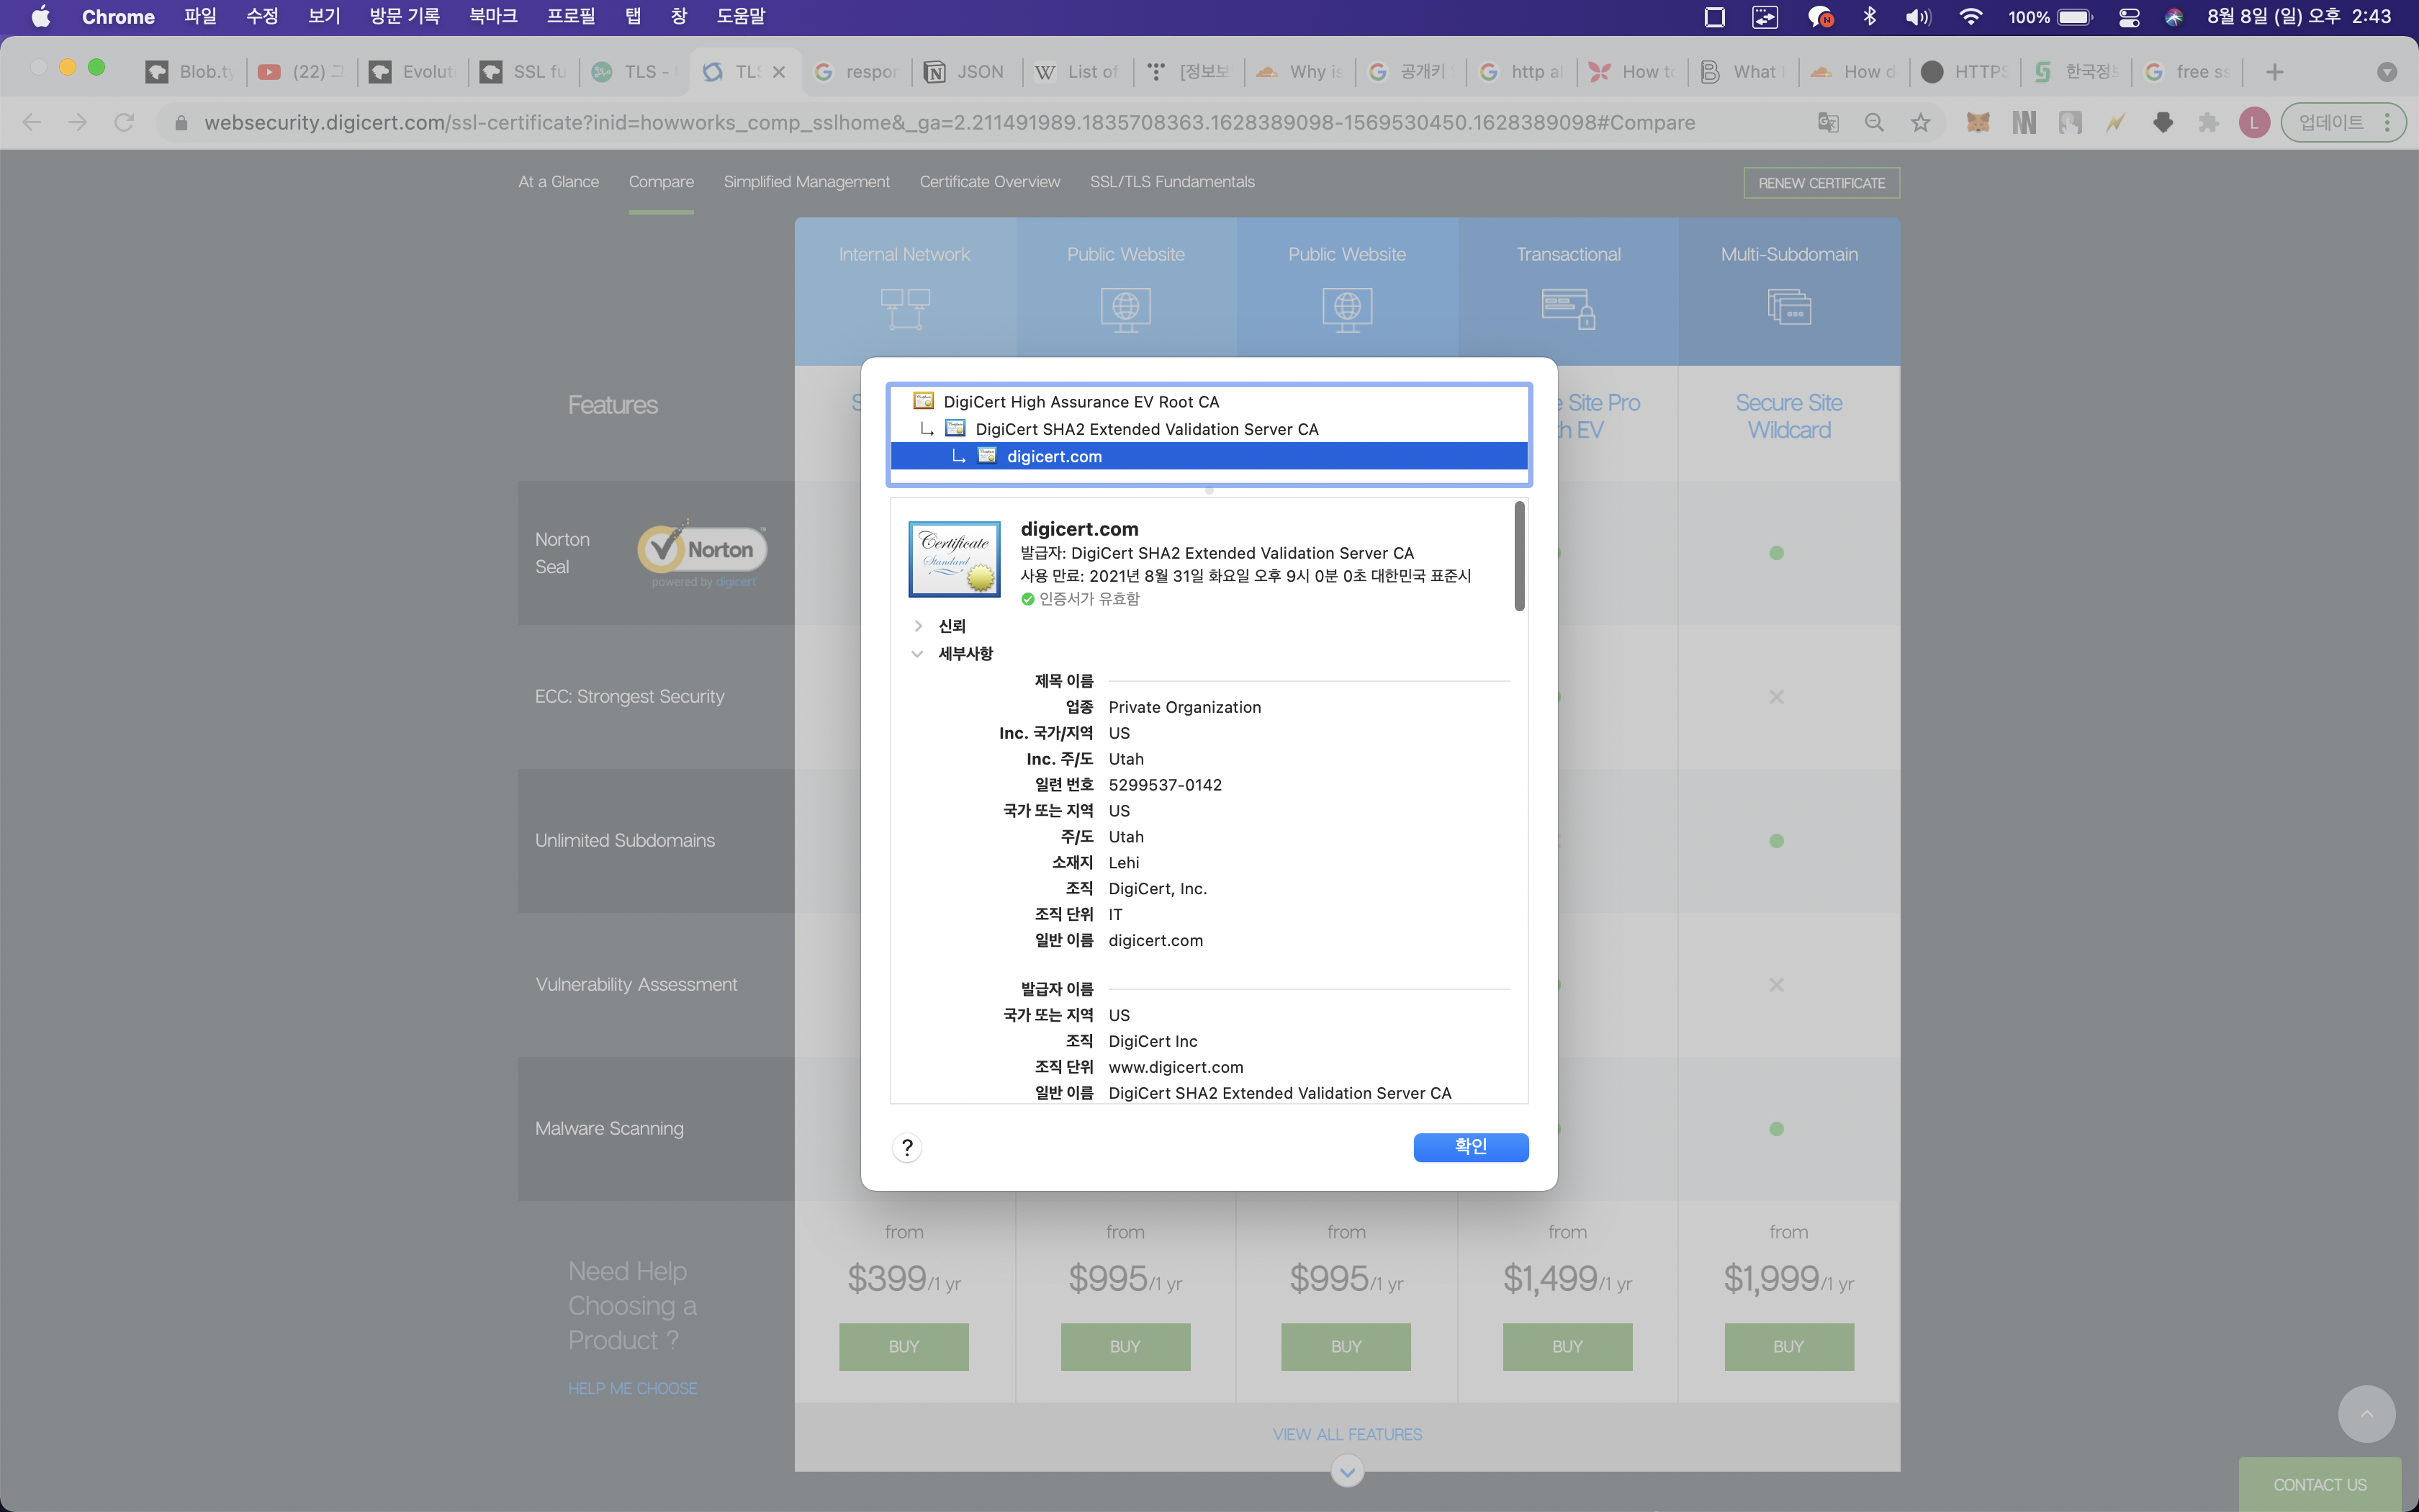Click the lock icon beside the URL
The image size is (2419, 1512).
click(x=181, y=123)
